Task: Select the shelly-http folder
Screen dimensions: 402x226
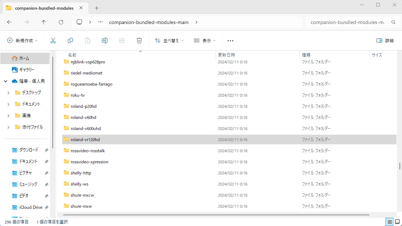Action: coord(81,173)
